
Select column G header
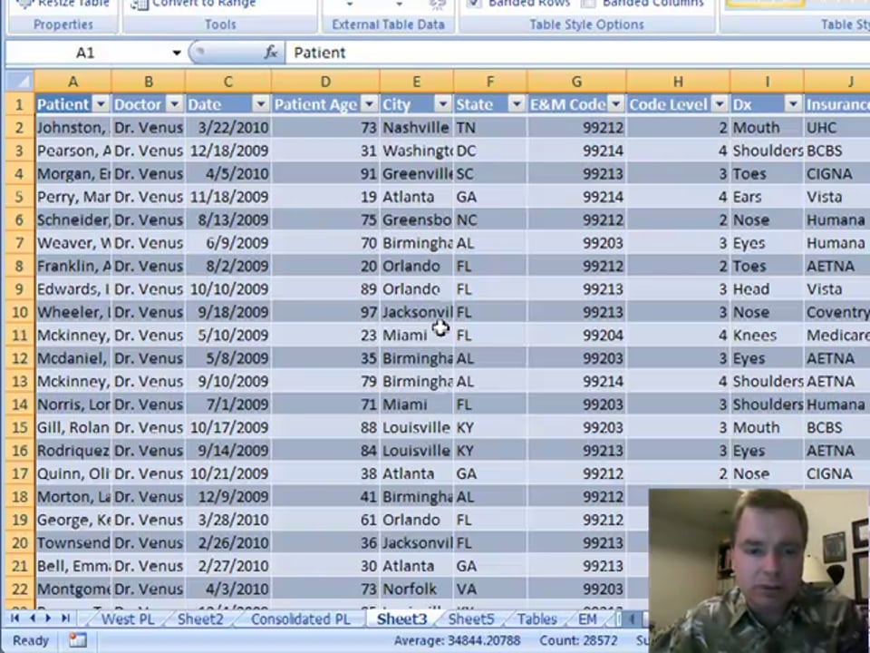point(576,82)
